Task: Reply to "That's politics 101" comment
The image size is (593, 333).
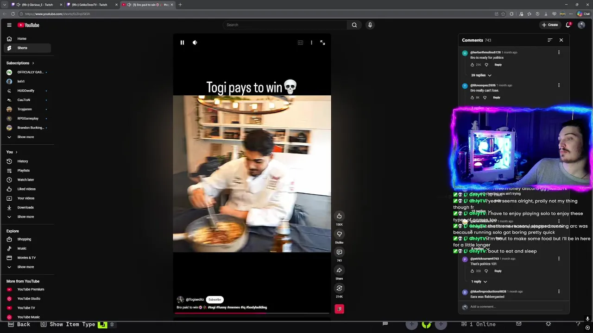Action: tap(498, 271)
